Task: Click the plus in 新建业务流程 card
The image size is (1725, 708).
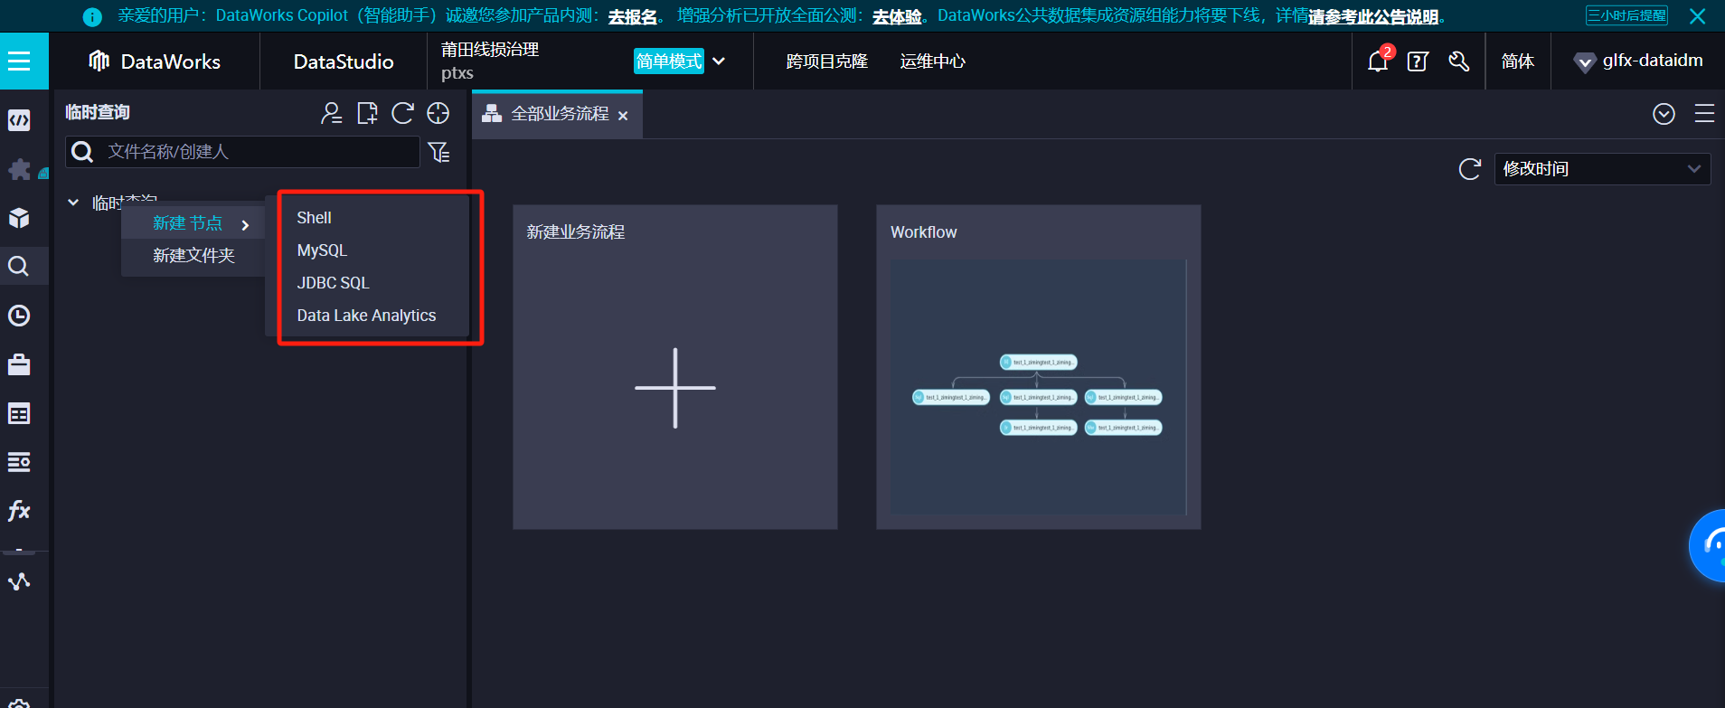Action: [x=675, y=388]
